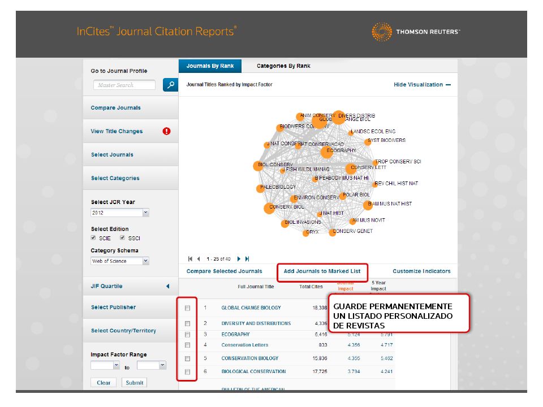Check the box for Diversity and Distributions
543x407 pixels.
tap(187, 323)
